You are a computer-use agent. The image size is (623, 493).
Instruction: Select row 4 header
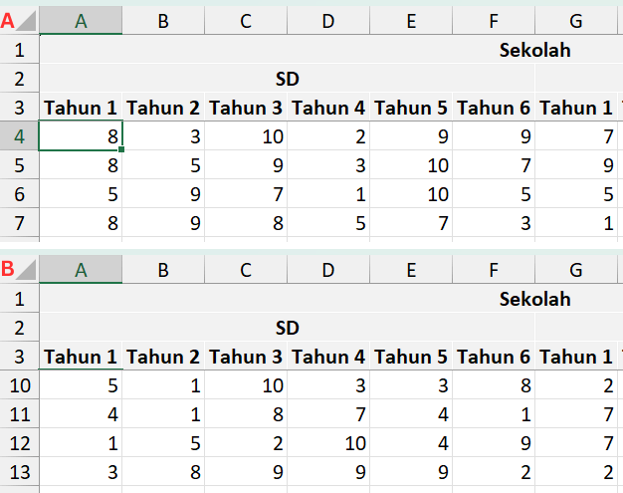click(x=19, y=136)
